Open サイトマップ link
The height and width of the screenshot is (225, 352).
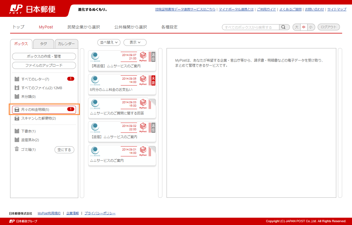[x=337, y=9]
